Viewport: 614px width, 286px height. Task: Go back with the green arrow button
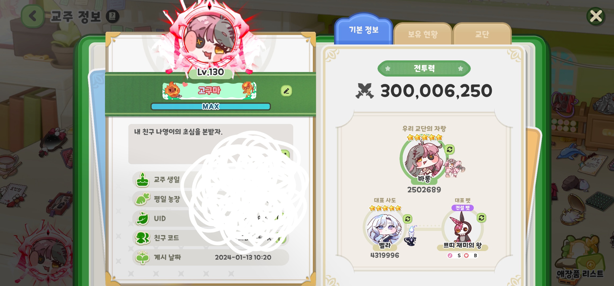pyautogui.click(x=33, y=16)
